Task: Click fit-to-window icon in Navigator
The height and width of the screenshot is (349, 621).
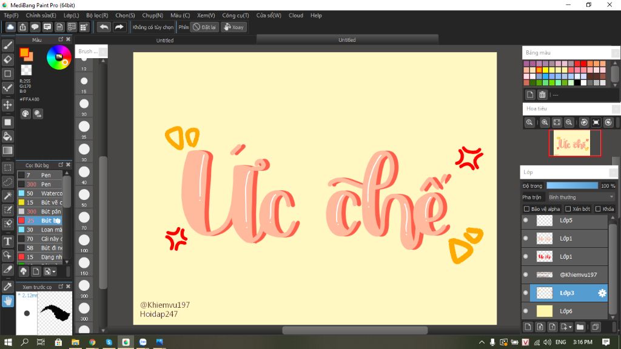Action: [x=557, y=122]
